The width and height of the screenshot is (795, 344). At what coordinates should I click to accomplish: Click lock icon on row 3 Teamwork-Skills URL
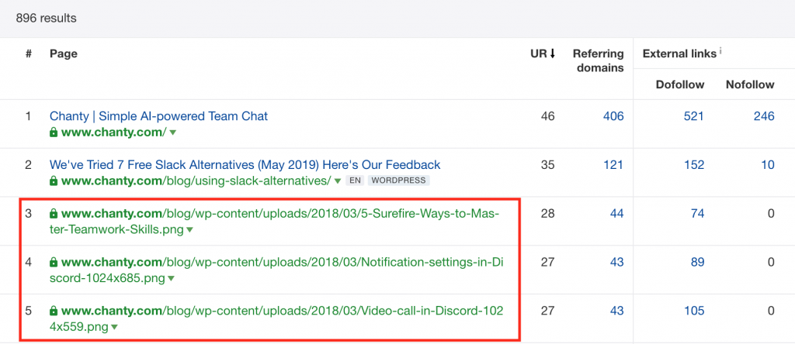(x=54, y=214)
